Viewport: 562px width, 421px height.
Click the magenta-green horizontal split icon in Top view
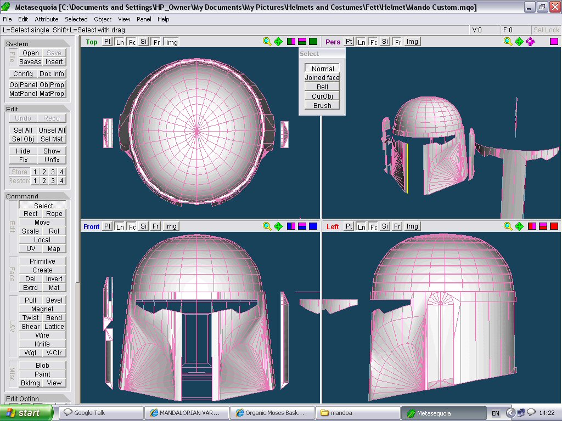(302, 42)
